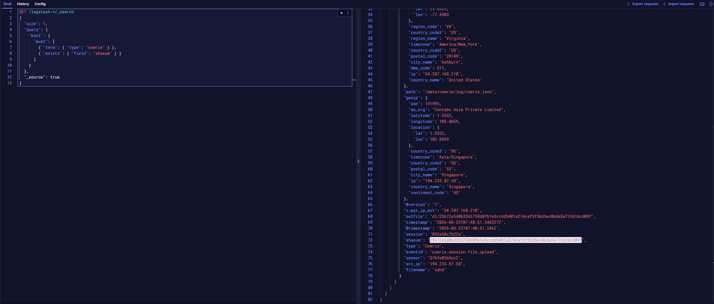Run the request with the play icon
Screen dimensions: 714x304
(x=341, y=13)
